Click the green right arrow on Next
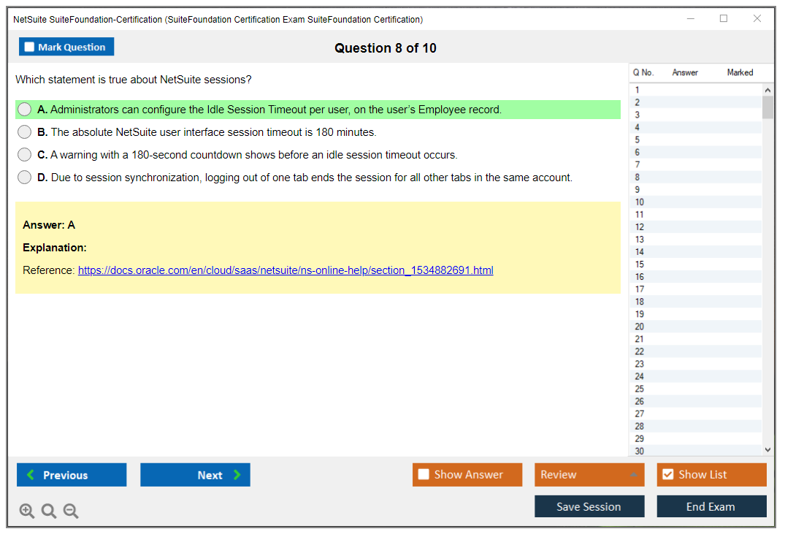The image size is (785, 537). point(237,474)
